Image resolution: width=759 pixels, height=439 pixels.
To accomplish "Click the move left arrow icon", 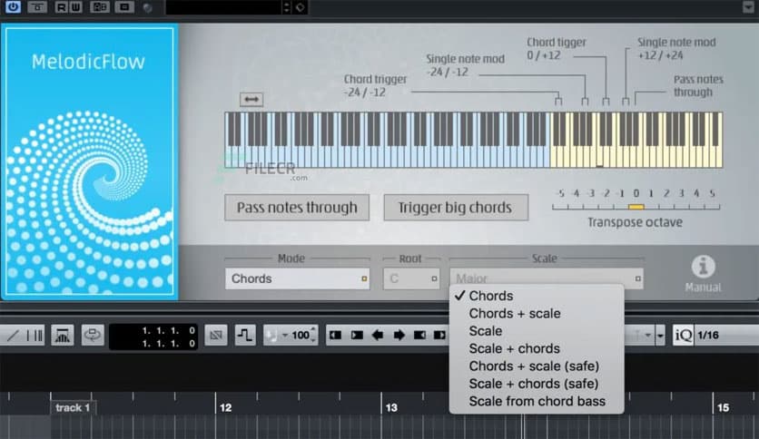I will pos(378,335).
